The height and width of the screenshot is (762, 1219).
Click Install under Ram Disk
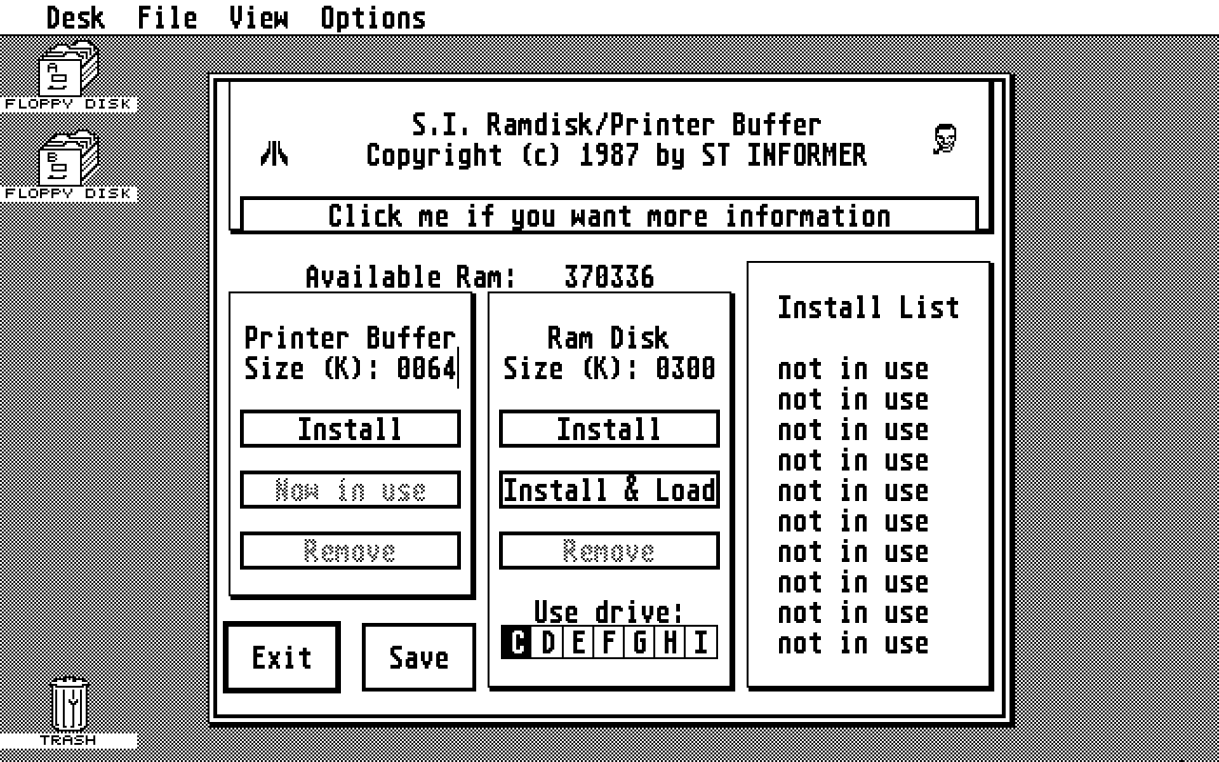click(609, 429)
